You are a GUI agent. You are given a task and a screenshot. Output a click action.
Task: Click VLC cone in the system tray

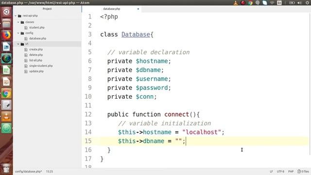tap(236, 3)
